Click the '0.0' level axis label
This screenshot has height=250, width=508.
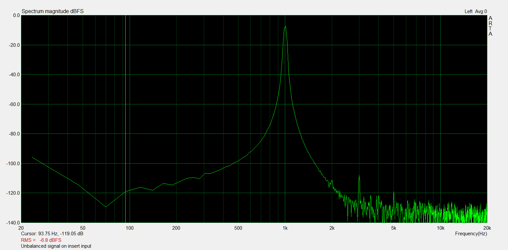(16, 15)
